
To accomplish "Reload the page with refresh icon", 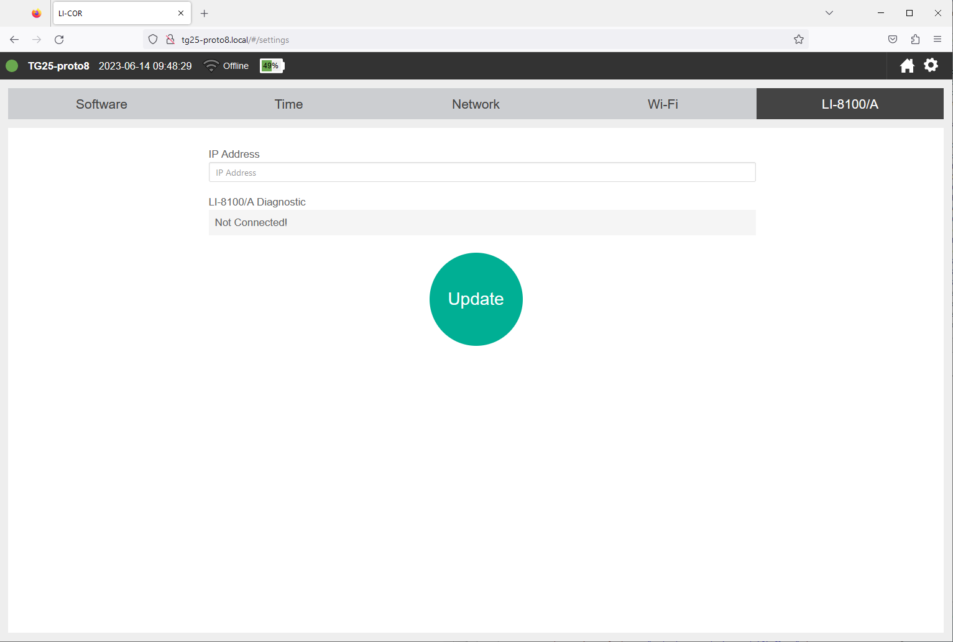I will (59, 39).
